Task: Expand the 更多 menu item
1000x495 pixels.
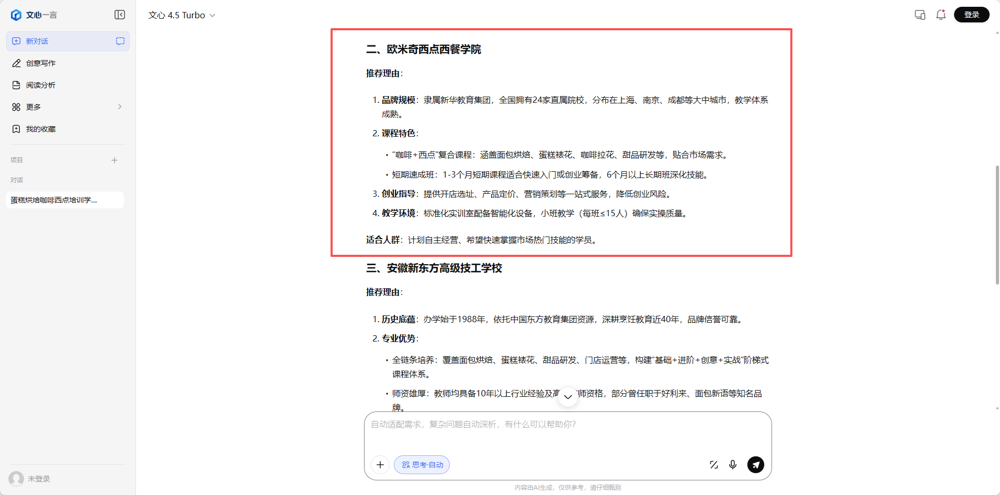Action: tap(67, 107)
